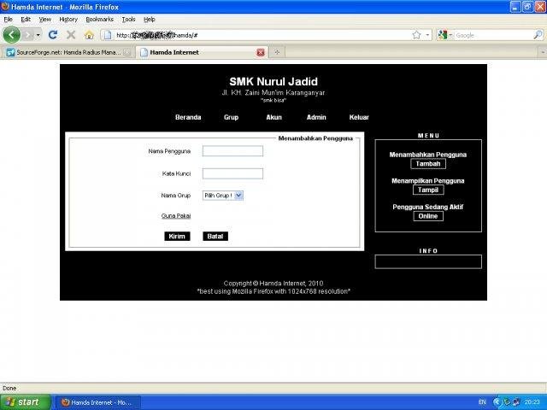Click the Guna Pakai link

coord(176,216)
